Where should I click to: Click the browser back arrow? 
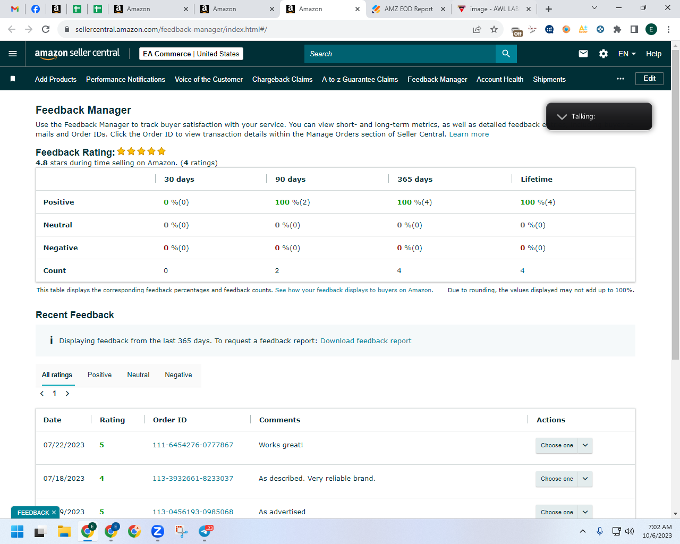point(12,29)
